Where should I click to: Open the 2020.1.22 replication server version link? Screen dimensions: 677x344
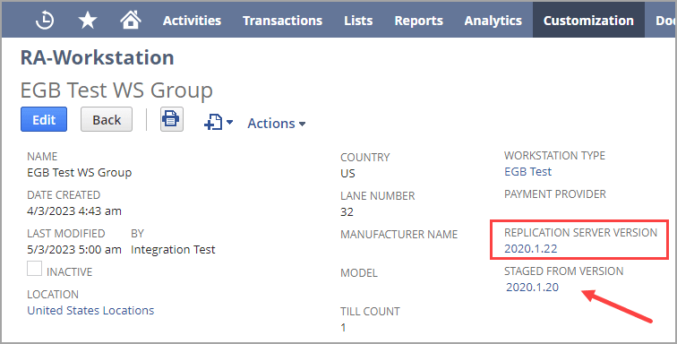531,248
